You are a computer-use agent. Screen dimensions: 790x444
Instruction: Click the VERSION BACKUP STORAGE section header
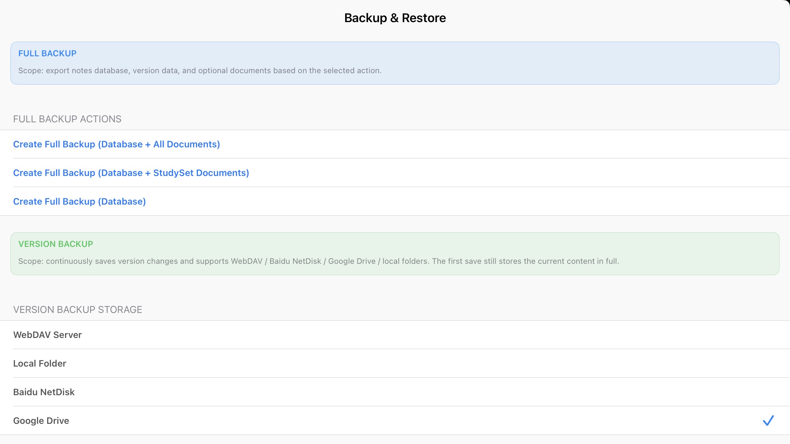point(78,310)
